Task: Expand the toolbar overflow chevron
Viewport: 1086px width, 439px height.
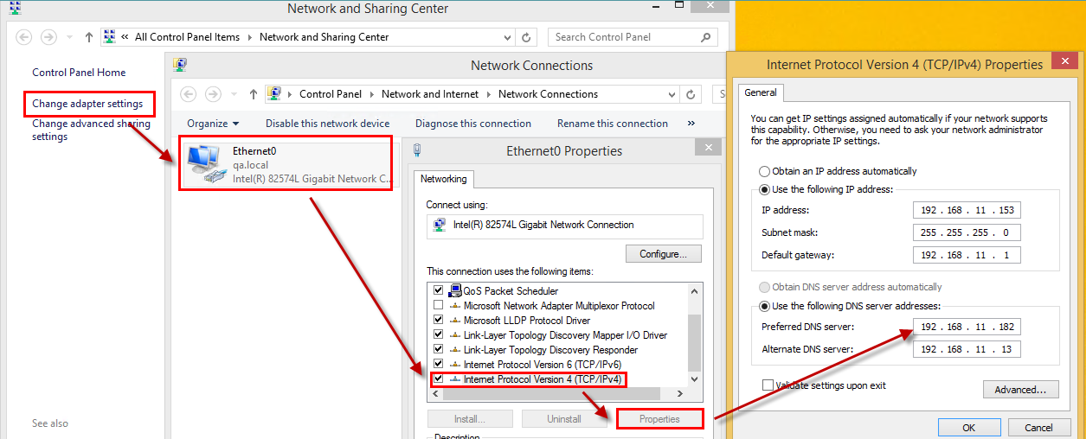Action: (691, 124)
